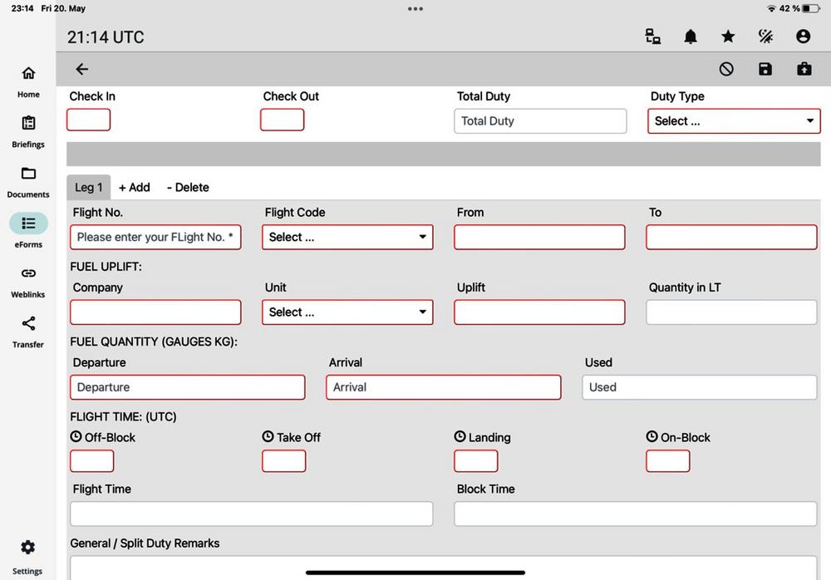Select the Leg 1 tab
This screenshot has height=580, width=831.
(88, 188)
